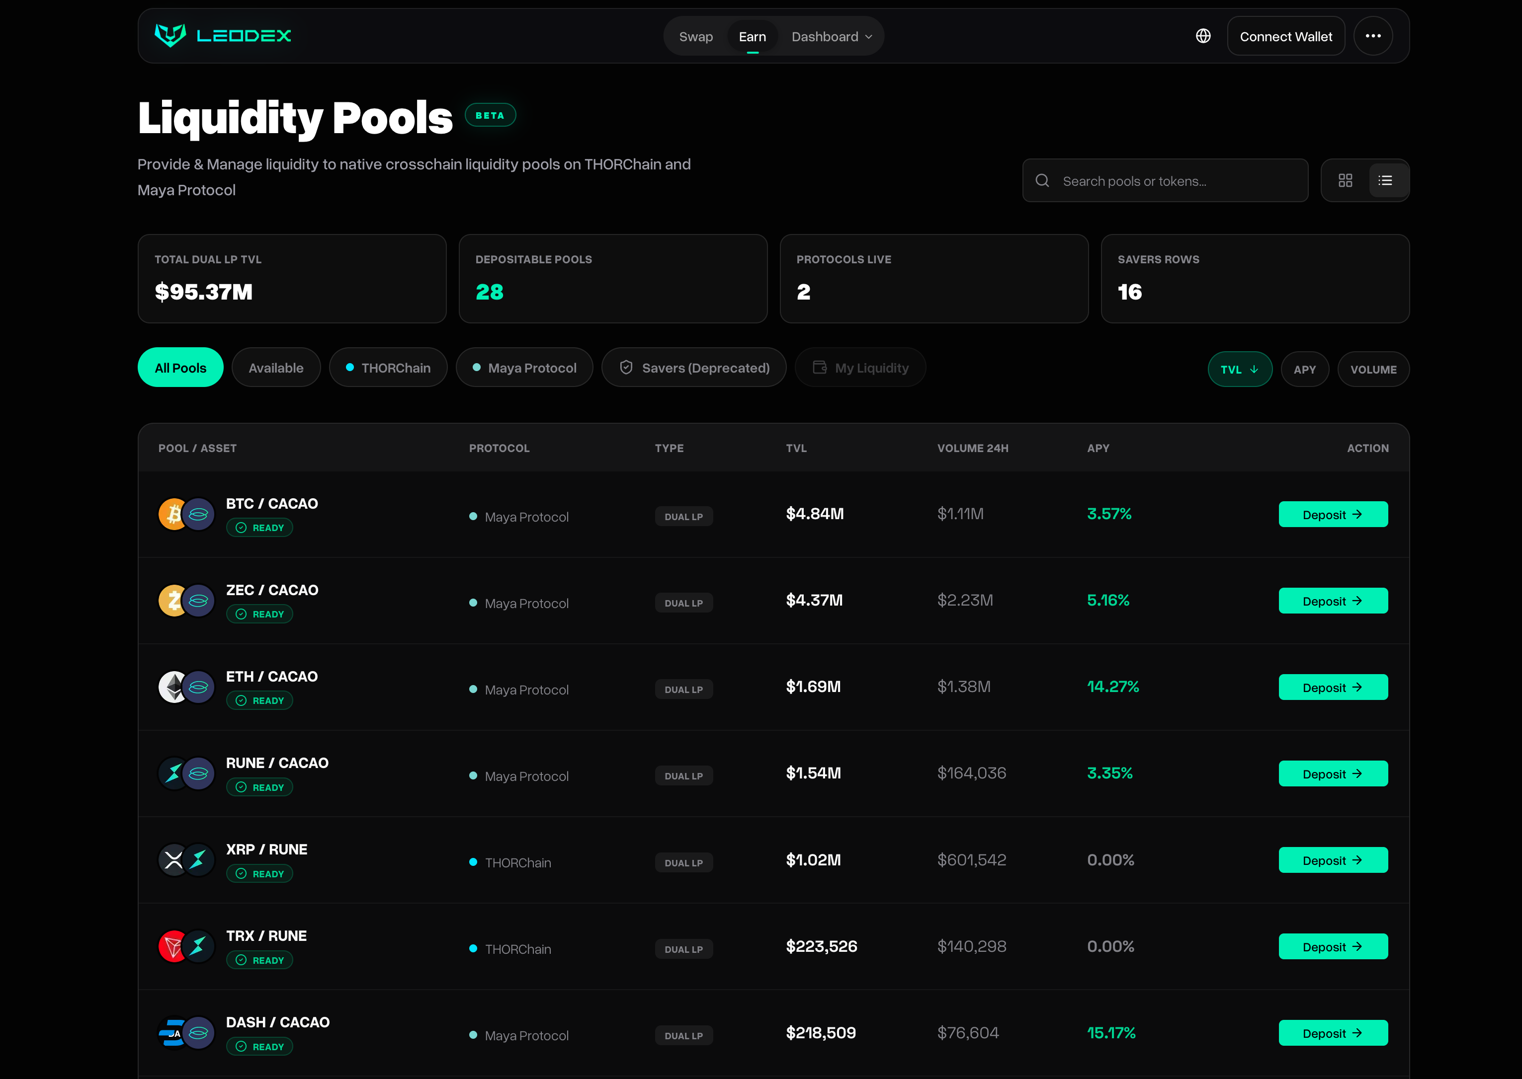Screen dimensions: 1522x1079
Task: Click the ETH / CACAO pool icons
Action: pyautogui.click(x=186, y=687)
